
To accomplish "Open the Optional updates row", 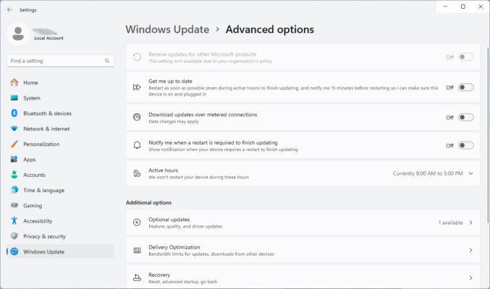I will [x=303, y=223].
